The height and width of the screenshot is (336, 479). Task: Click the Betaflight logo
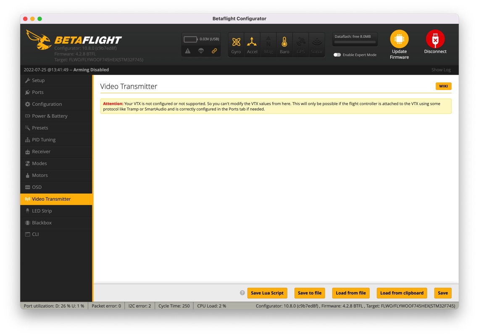[74, 40]
